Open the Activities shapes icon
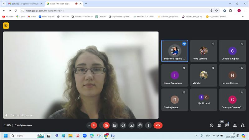Image resolution: width=249 pixels, height=140 pixels. [x=235, y=125]
